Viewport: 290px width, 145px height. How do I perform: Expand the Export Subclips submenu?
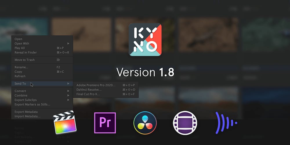[x=42, y=100]
